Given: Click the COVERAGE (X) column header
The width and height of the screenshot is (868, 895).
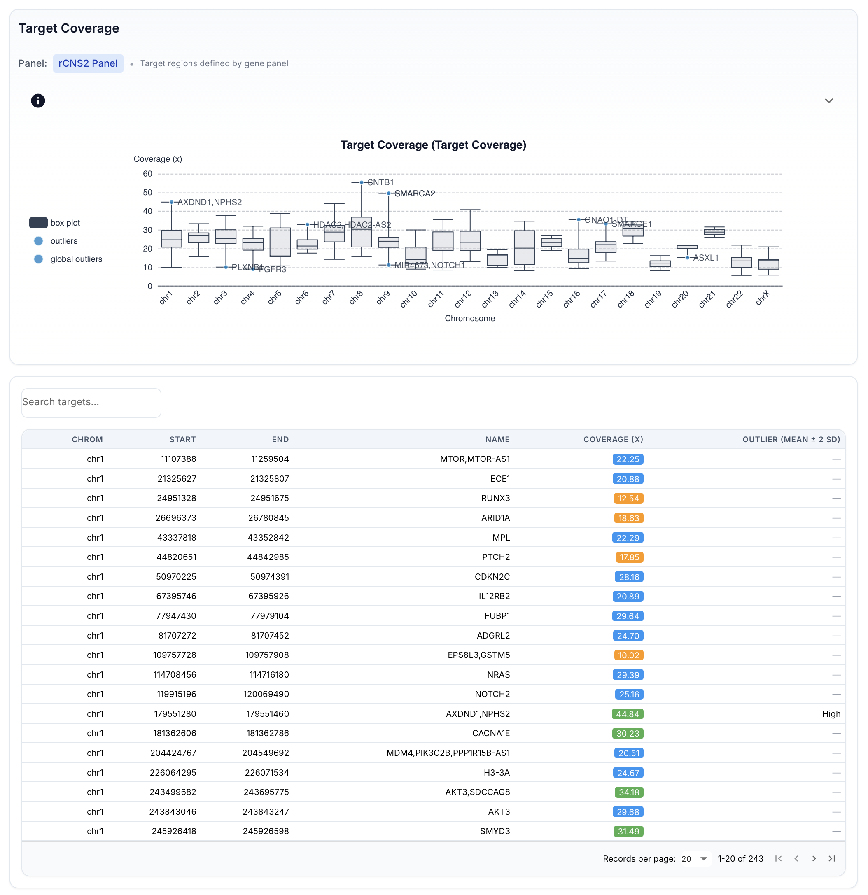Looking at the screenshot, I should click(613, 439).
